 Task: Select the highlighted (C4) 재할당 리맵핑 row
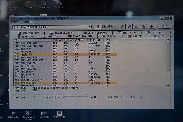click(65, 83)
